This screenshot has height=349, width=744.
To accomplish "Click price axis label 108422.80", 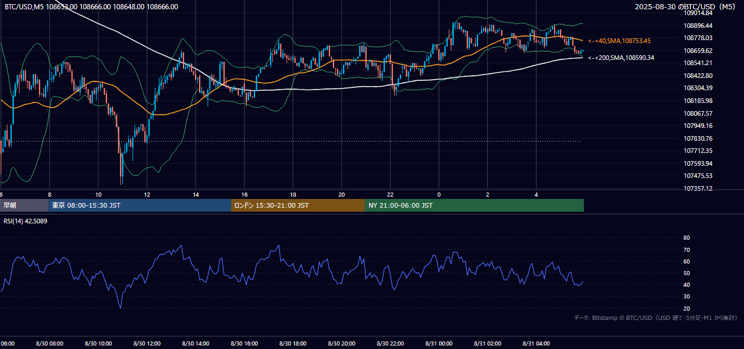I will (x=699, y=76).
